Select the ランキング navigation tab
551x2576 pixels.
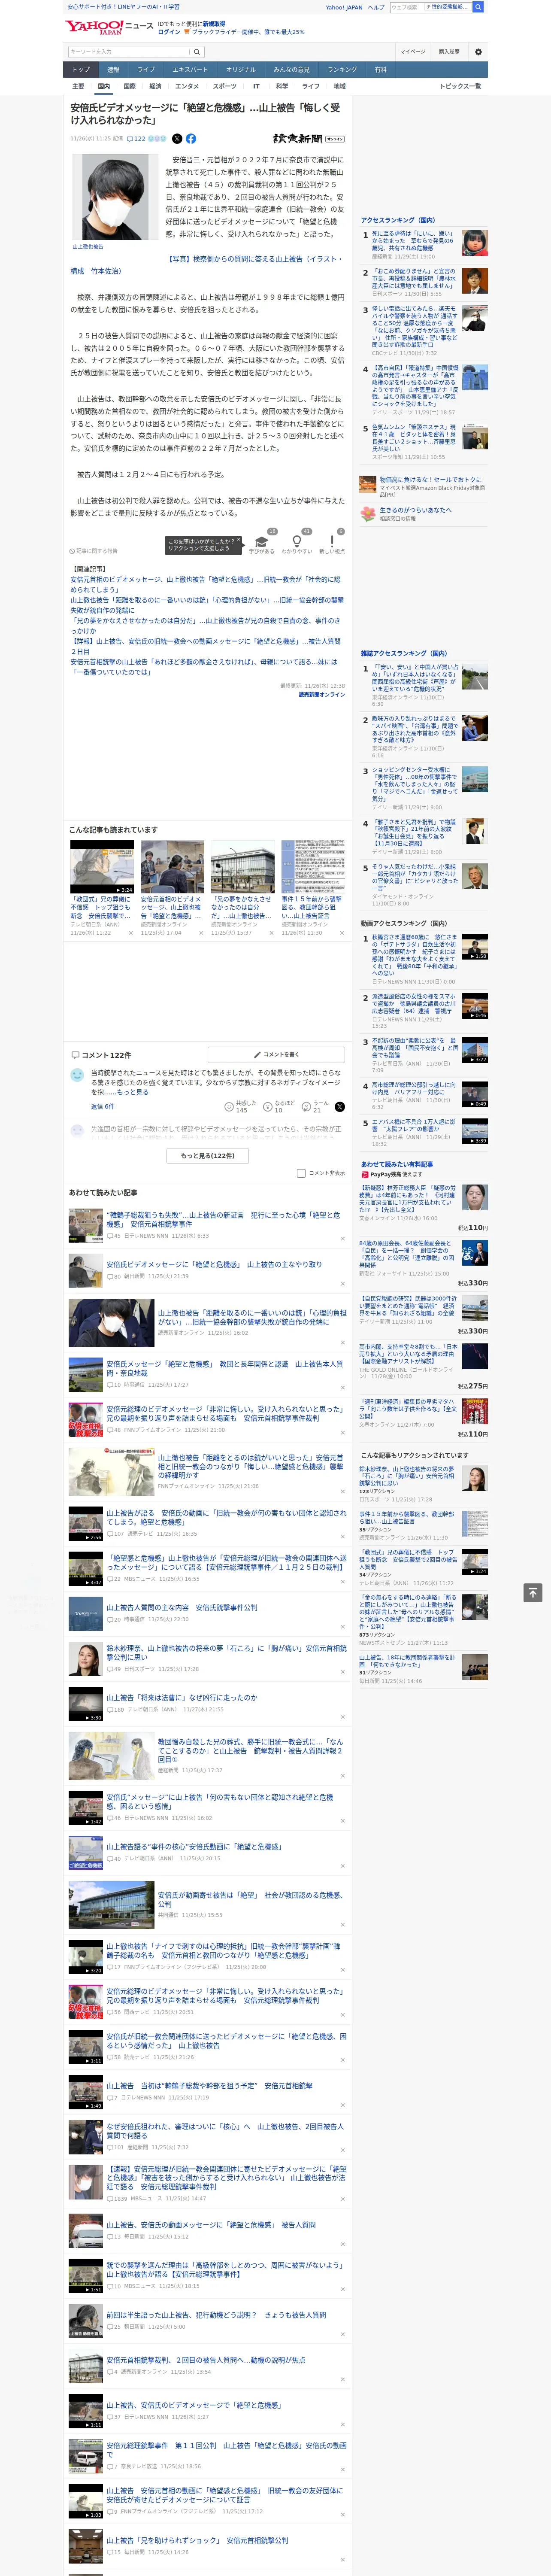coord(342,70)
